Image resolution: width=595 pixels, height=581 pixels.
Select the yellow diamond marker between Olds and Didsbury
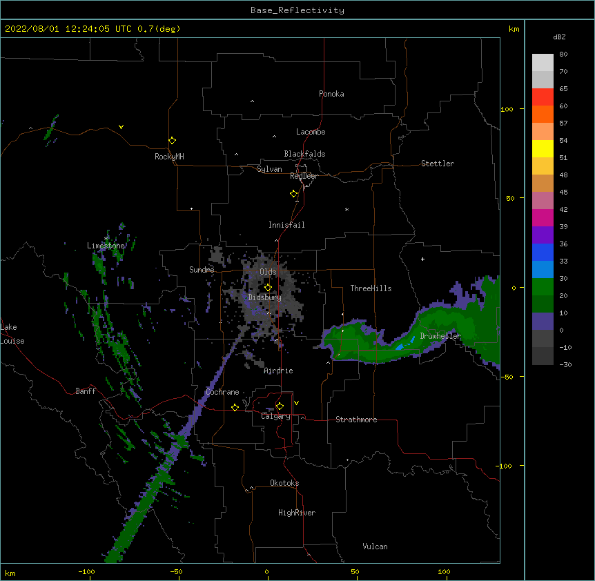point(268,287)
